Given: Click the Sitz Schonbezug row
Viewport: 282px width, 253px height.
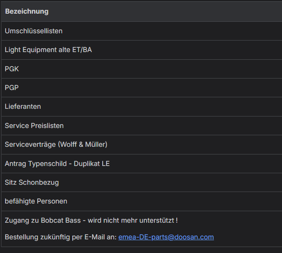Looking at the screenshot, I should click(x=32, y=182).
